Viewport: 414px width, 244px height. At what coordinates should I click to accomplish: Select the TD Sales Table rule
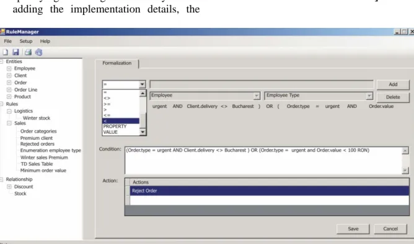[37, 164]
